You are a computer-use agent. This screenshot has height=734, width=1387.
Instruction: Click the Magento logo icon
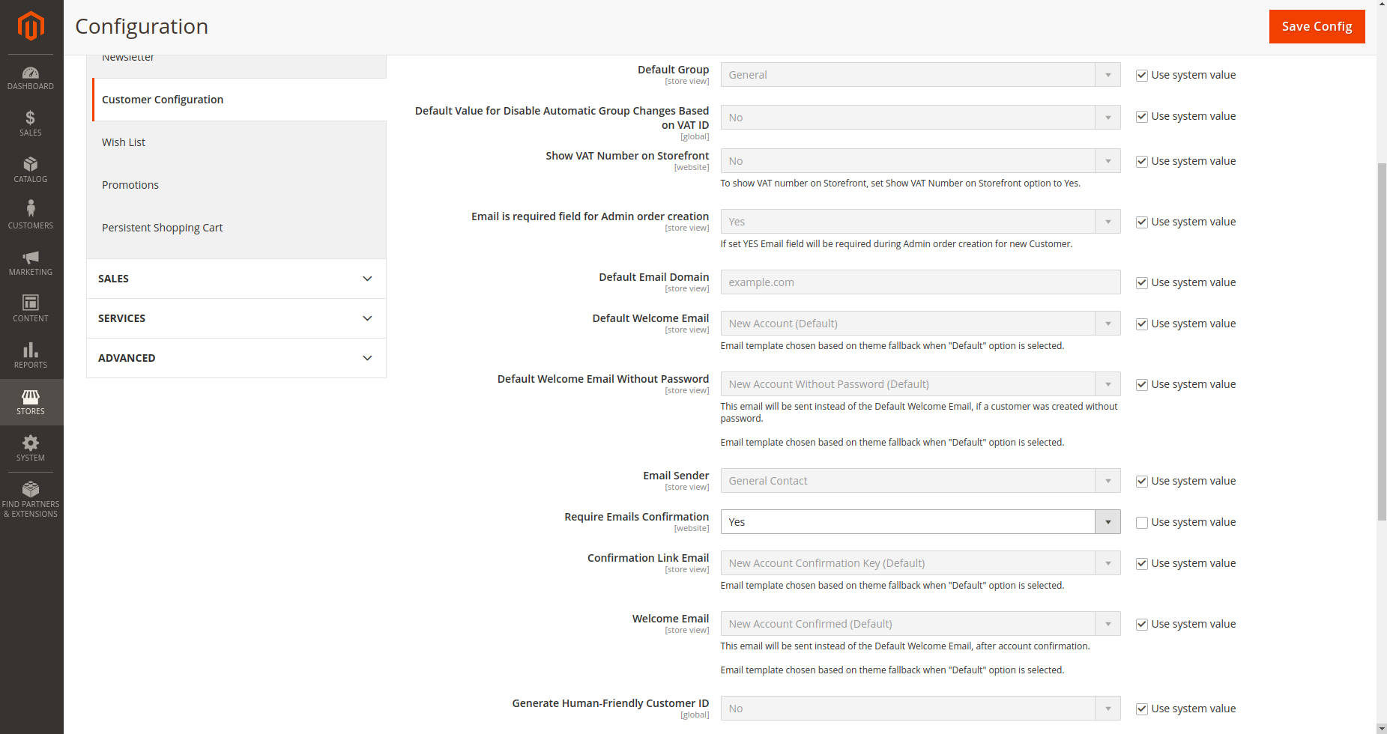click(31, 26)
